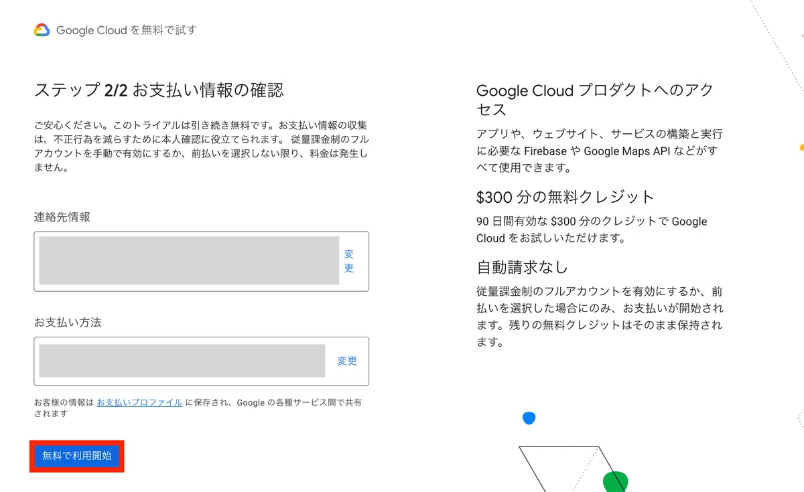Viewport: 804px width, 492px height.
Task: Click the 90 日間有効な credit description text
Action: click(x=592, y=230)
